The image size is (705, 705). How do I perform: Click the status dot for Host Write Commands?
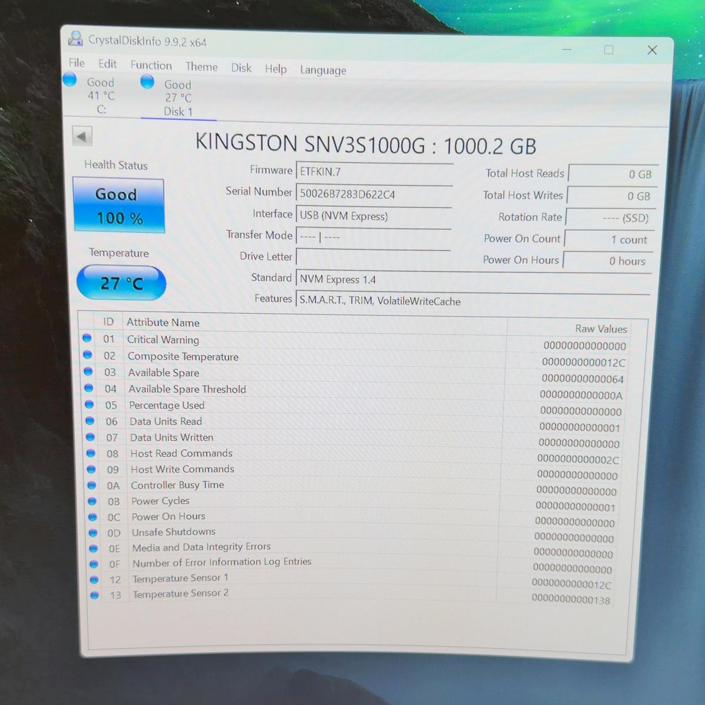tap(91, 469)
